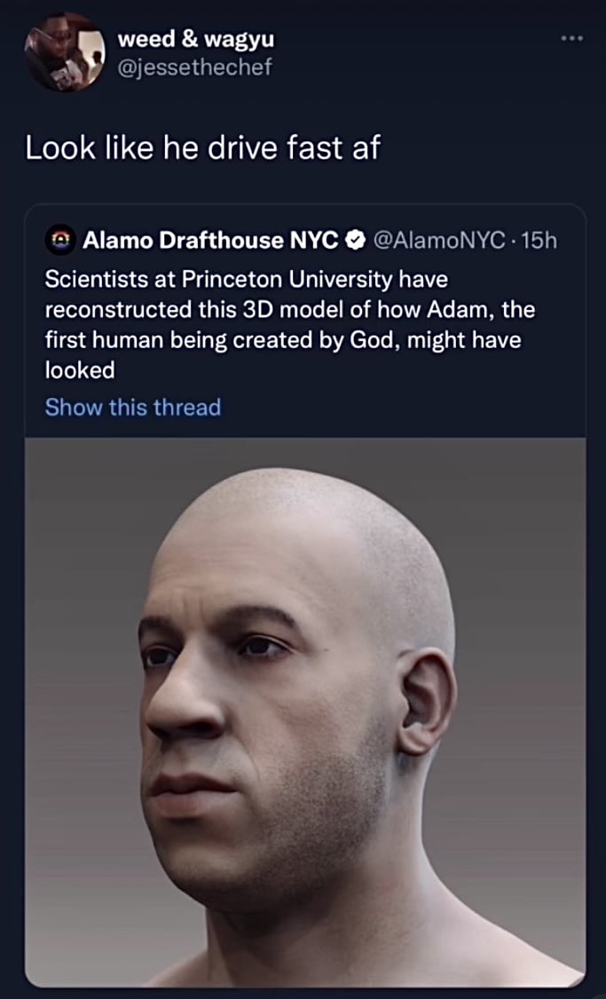Click the ear on the 3D head render
The height and width of the screenshot is (999, 606).
tap(425, 702)
